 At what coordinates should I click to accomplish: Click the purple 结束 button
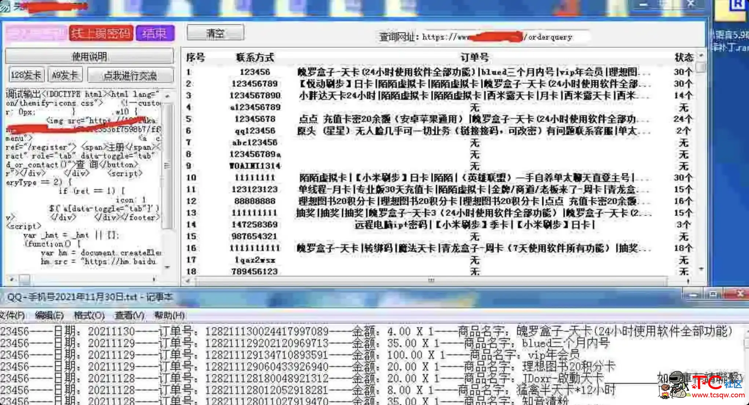click(x=155, y=34)
